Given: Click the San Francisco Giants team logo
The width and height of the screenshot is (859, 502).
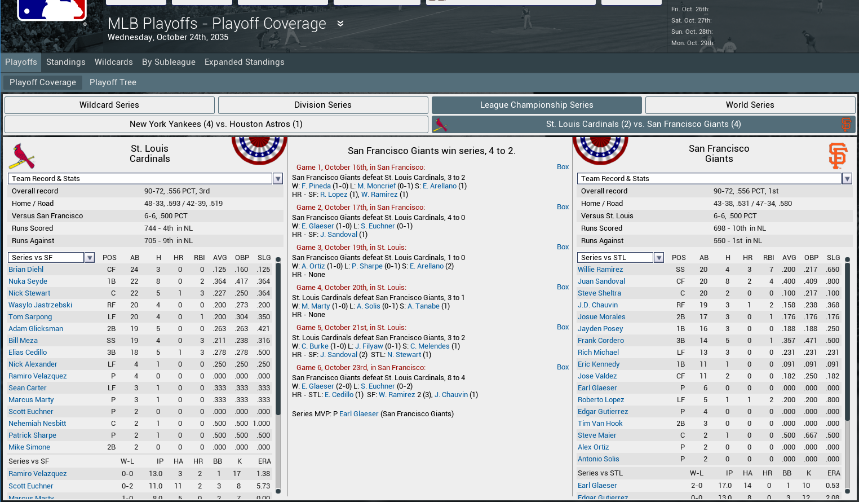Looking at the screenshot, I should pyautogui.click(x=838, y=156).
